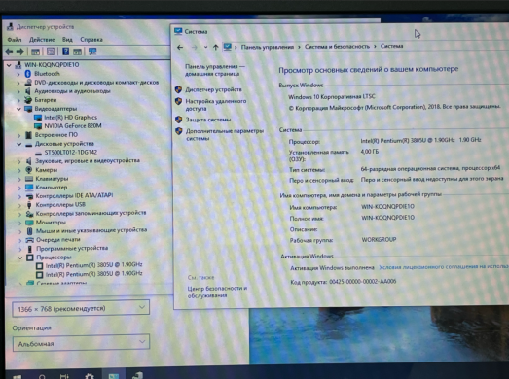
Task: Collapse the Дисковые устройства tree node
Action: (x=19, y=144)
